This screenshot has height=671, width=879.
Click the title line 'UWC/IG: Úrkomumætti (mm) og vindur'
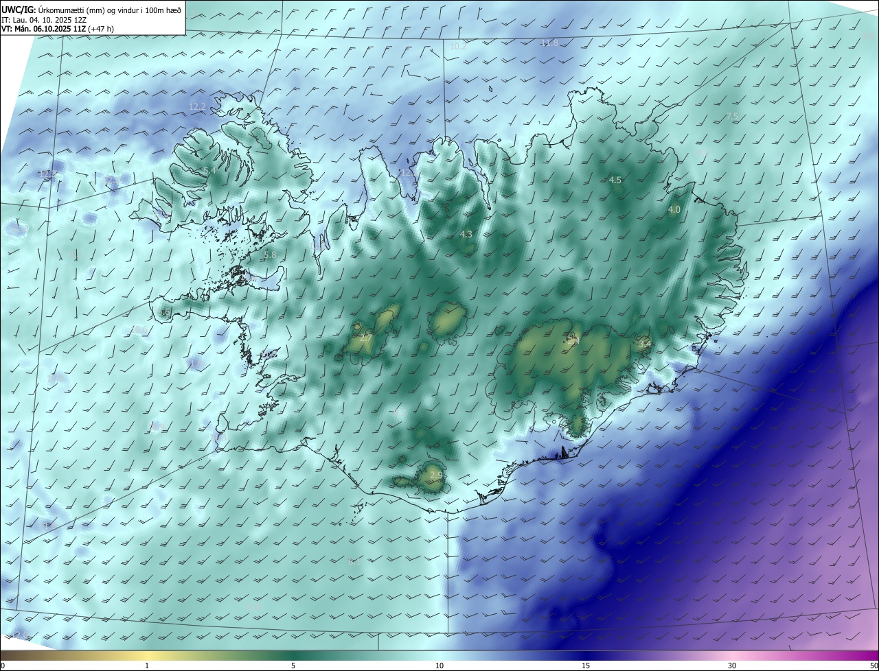pos(91,10)
